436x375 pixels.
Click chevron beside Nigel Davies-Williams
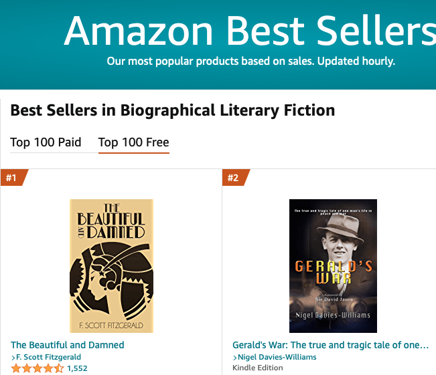[235, 358]
